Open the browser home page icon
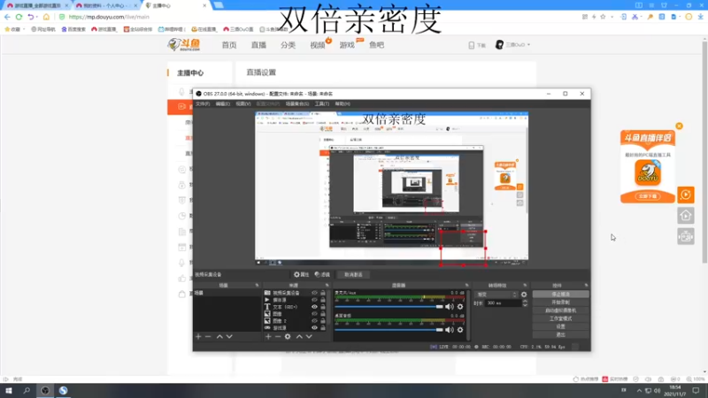Viewport: 708px width, 398px height. tap(46, 17)
